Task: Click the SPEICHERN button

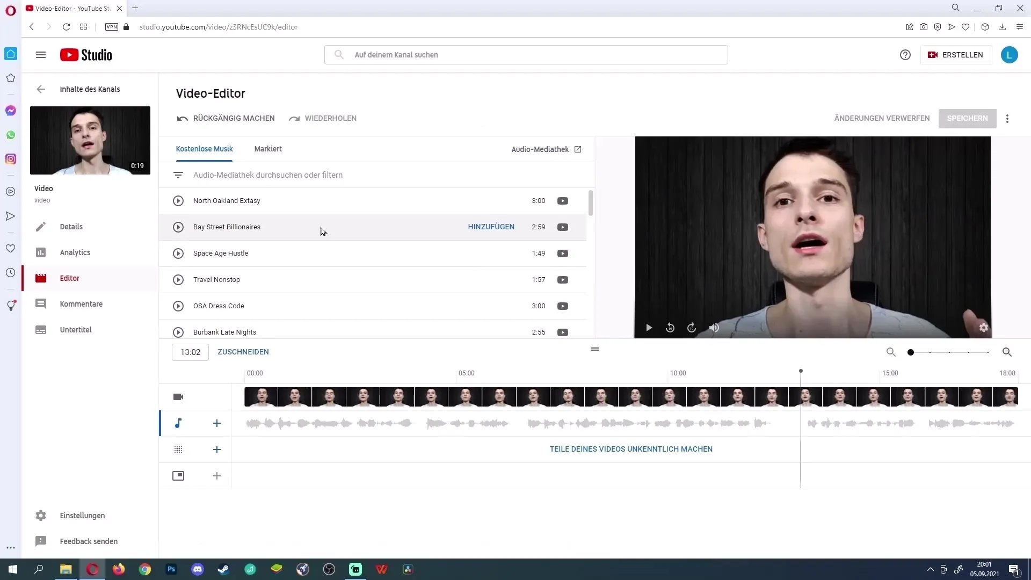Action: coord(967,119)
